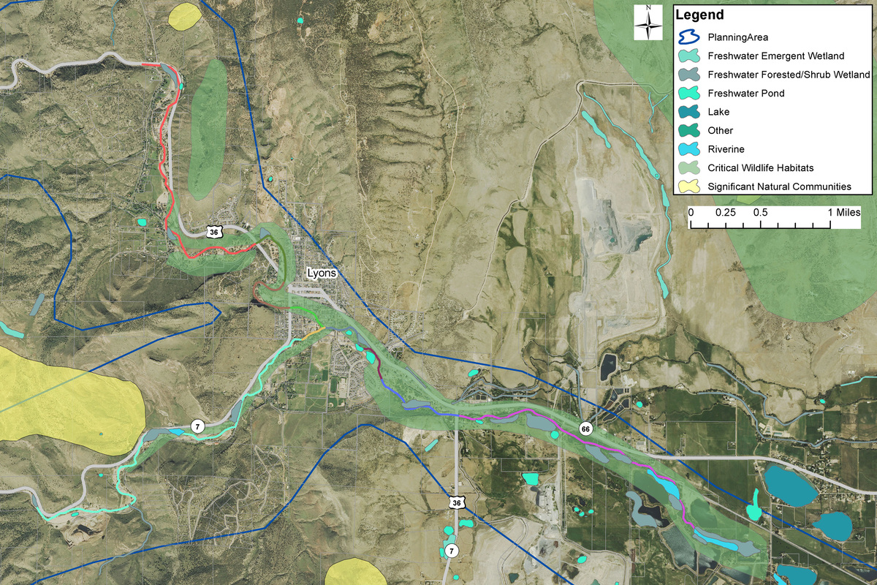Select the US Highway 36 shield near Lyons
Viewport: 877px width, 585px height.
click(214, 230)
